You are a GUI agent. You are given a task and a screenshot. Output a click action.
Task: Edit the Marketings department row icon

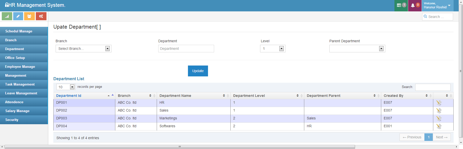pos(439,118)
